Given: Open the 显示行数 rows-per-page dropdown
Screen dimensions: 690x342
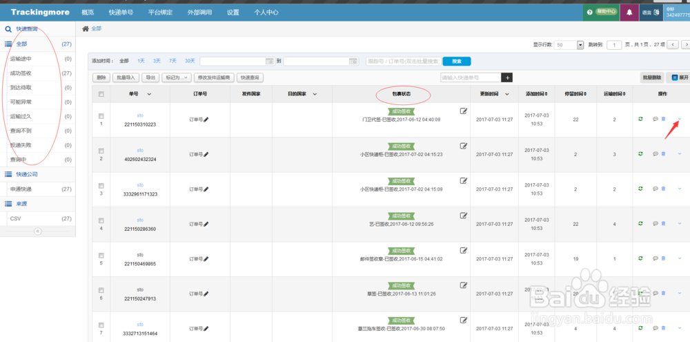Looking at the screenshot, I should (x=569, y=45).
